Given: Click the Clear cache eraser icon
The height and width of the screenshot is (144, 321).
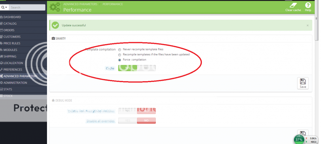Looking at the screenshot, I should (x=293, y=5).
